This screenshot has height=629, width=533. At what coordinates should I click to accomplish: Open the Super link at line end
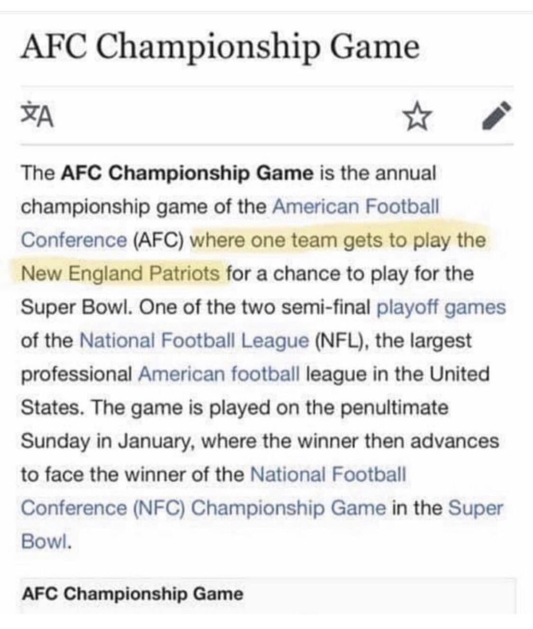[475, 508]
